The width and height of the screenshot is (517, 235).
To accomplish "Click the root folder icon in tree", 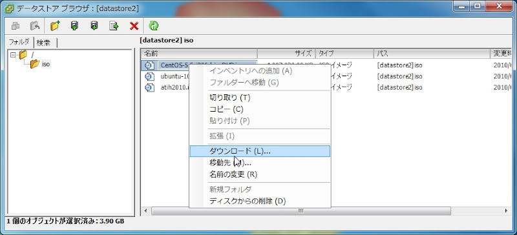I will (23, 54).
